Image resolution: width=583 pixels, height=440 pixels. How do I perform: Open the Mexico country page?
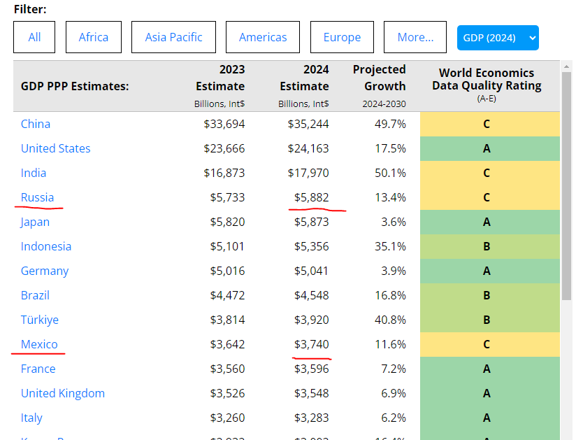(x=39, y=344)
